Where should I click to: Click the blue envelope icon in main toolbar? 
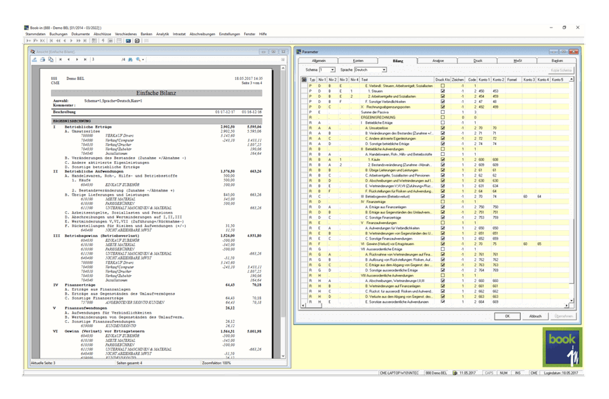click(x=128, y=41)
